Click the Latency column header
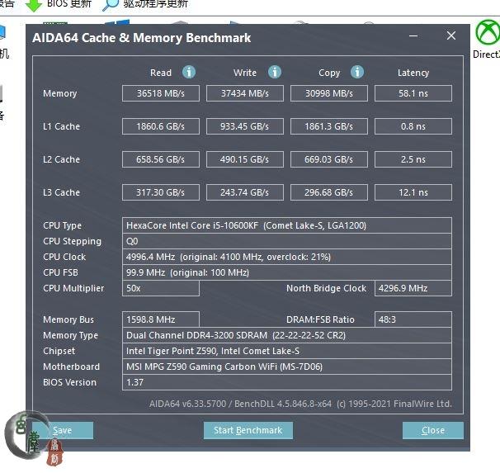This screenshot has width=500, height=473. 413,73
